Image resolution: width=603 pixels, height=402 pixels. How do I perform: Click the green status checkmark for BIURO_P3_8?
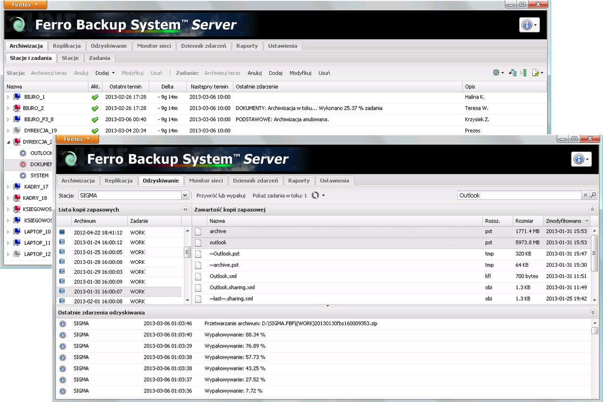click(x=95, y=120)
